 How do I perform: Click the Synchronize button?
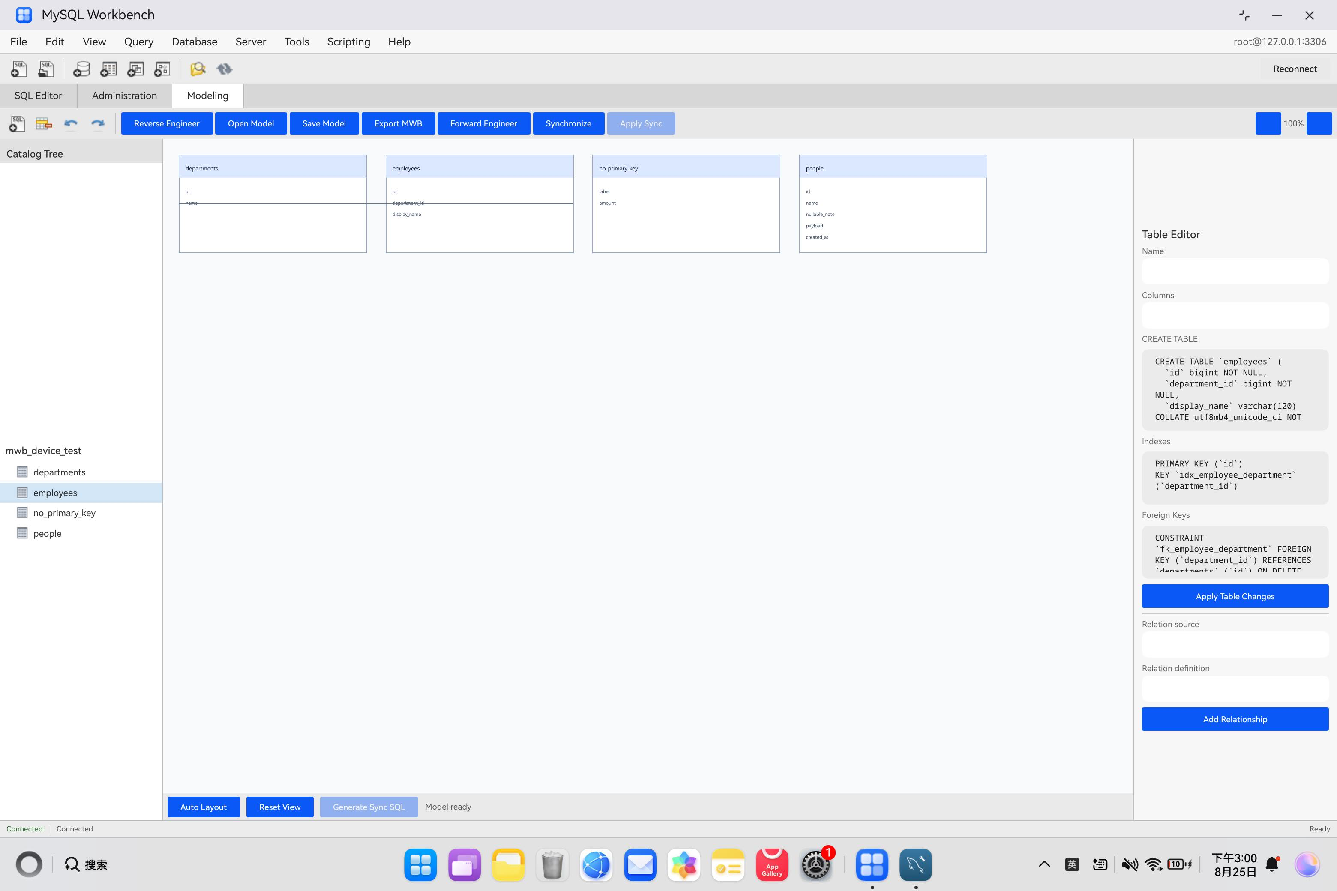tap(569, 123)
